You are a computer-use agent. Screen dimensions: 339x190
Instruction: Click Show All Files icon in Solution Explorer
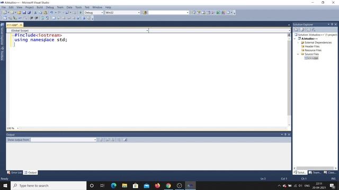pyautogui.click(x=302, y=30)
